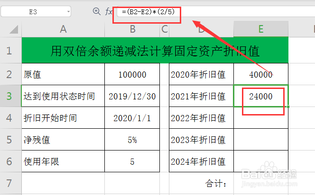The height and width of the screenshot is (195, 315).
Task: Click cell with date 2019/12/30
Action: (132, 96)
